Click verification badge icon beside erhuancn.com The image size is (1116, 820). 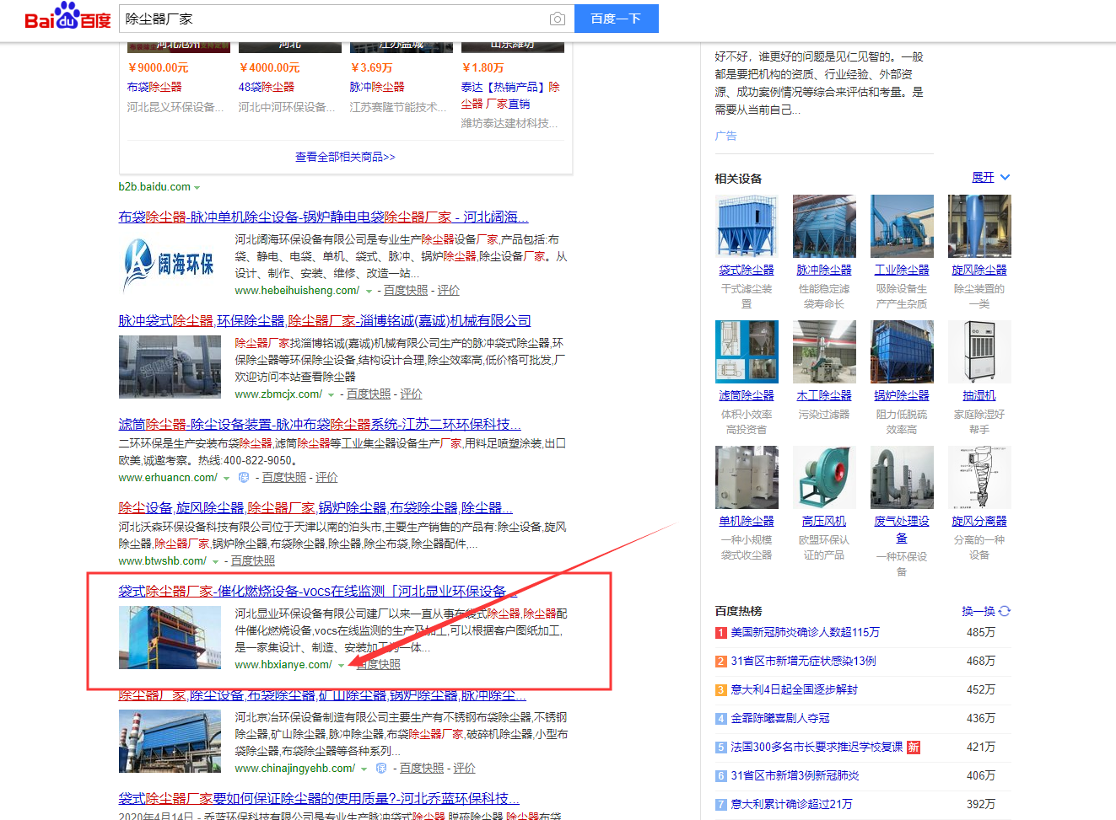(x=244, y=478)
